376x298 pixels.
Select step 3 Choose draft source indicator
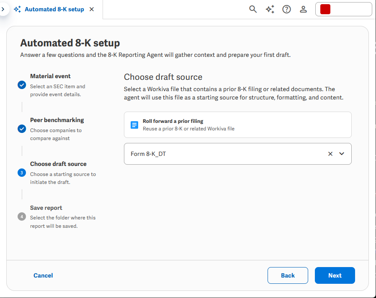(22, 173)
